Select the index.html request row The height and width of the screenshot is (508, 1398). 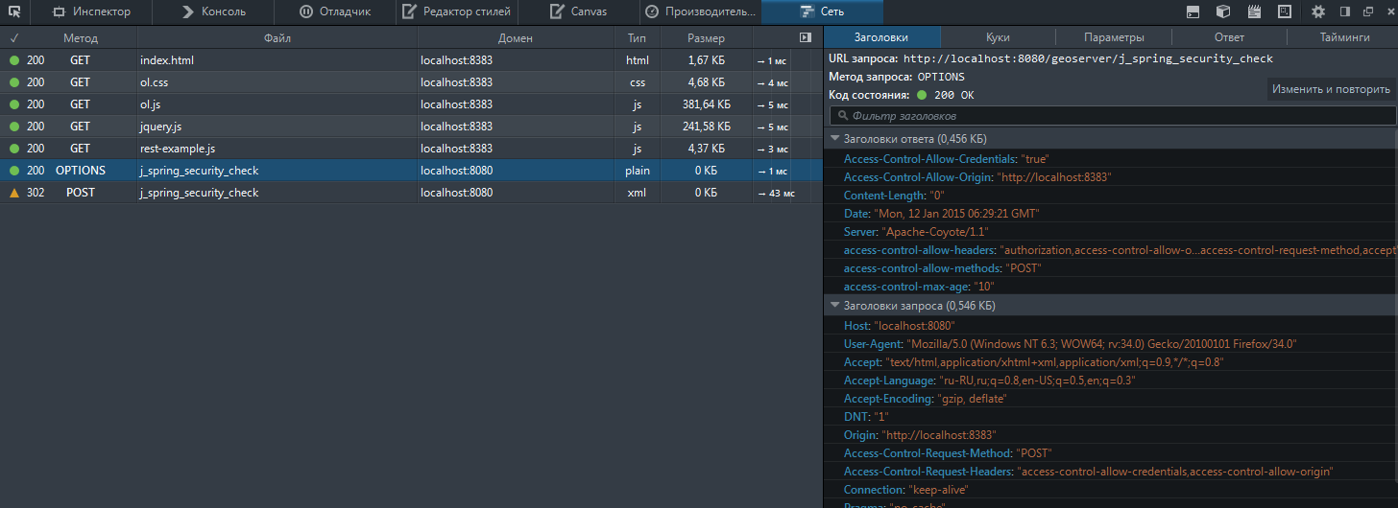411,60
